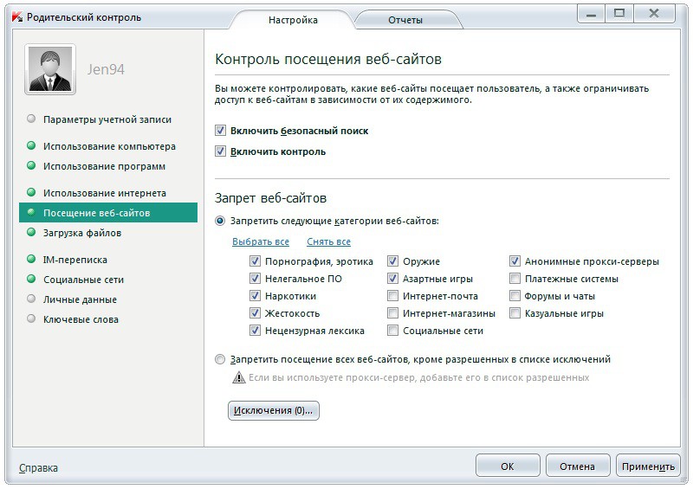Disable the Включить безопасный поиск checkbox
Image resolution: width=693 pixels, height=489 pixels.
221,131
